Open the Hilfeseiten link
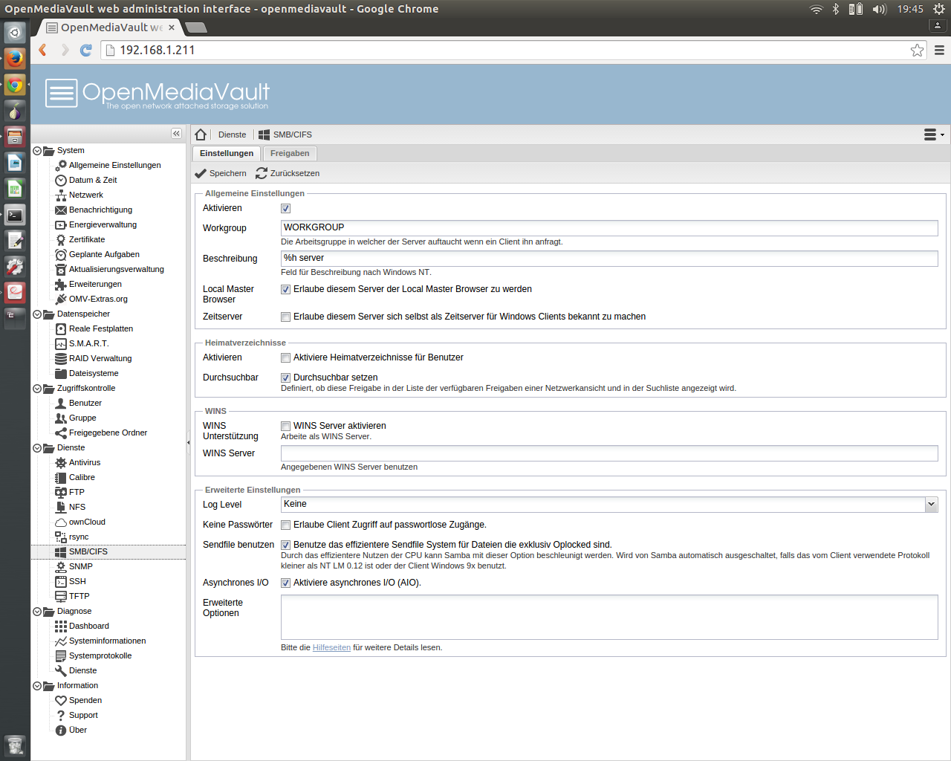Image resolution: width=951 pixels, height=761 pixels. click(x=331, y=647)
